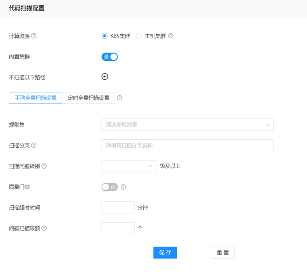Show the help tip for 扫描问题级别
Viewport: 307px width, 274px height.
point(44,166)
